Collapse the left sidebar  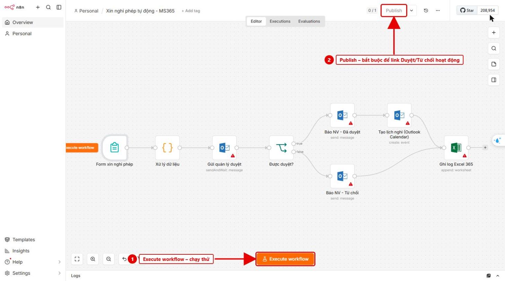(x=59, y=7)
